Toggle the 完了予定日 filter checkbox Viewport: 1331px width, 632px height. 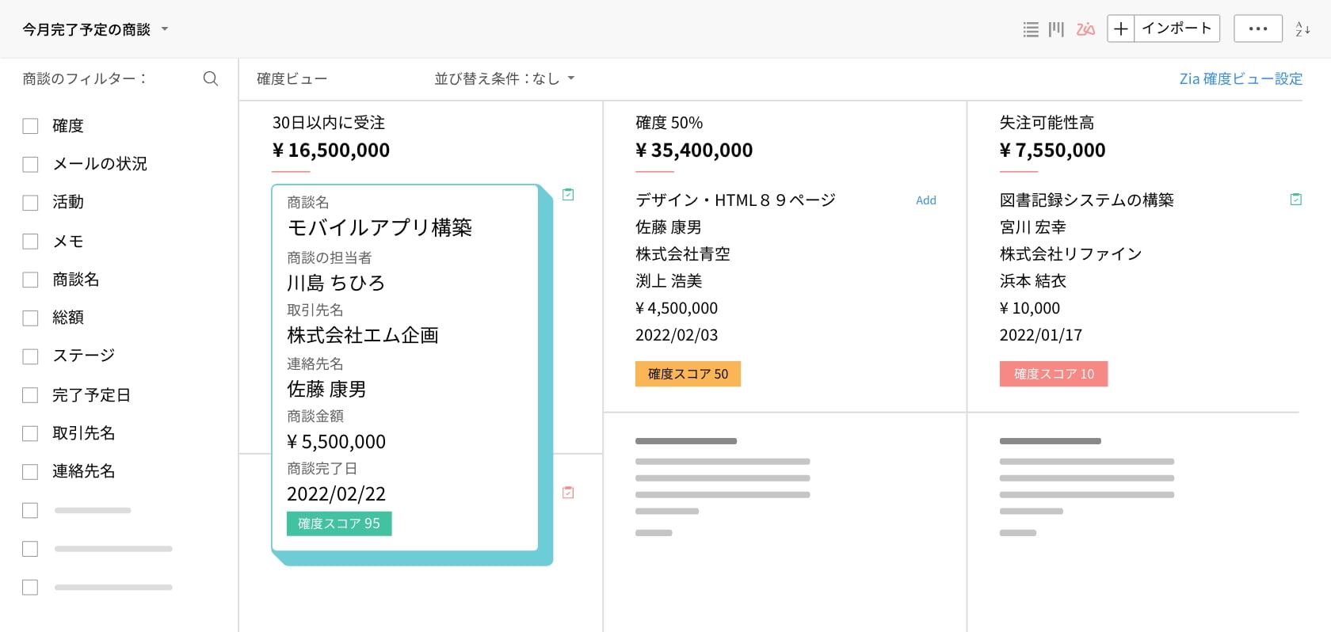click(30, 395)
